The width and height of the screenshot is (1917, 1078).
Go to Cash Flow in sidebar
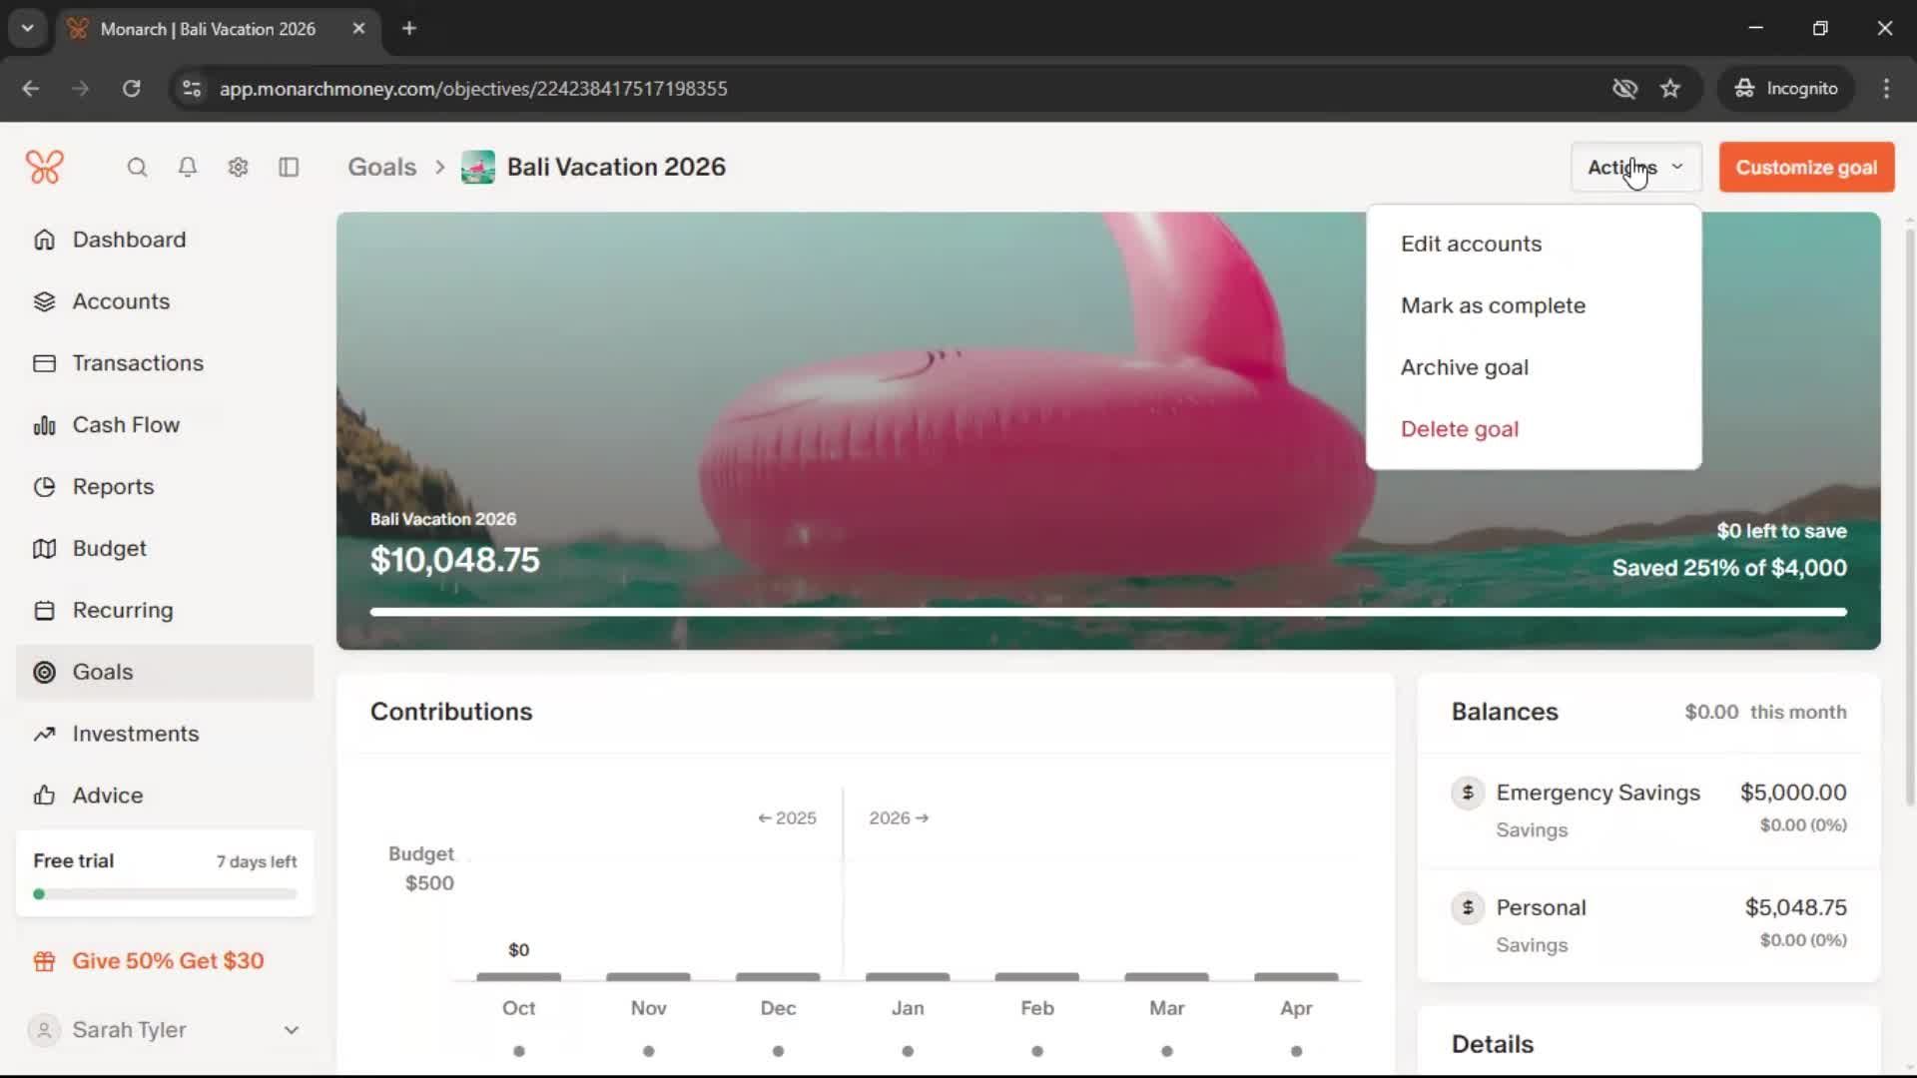(126, 424)
